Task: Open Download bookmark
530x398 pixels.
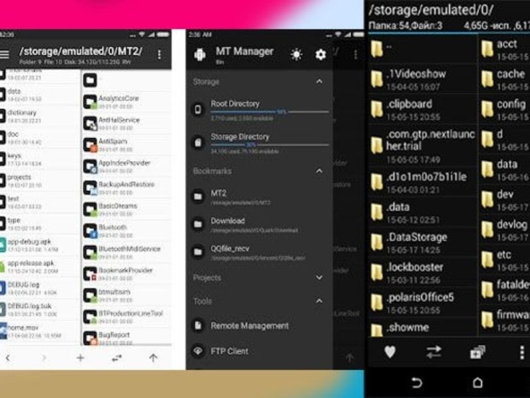Action: click(x=260, y=225)
